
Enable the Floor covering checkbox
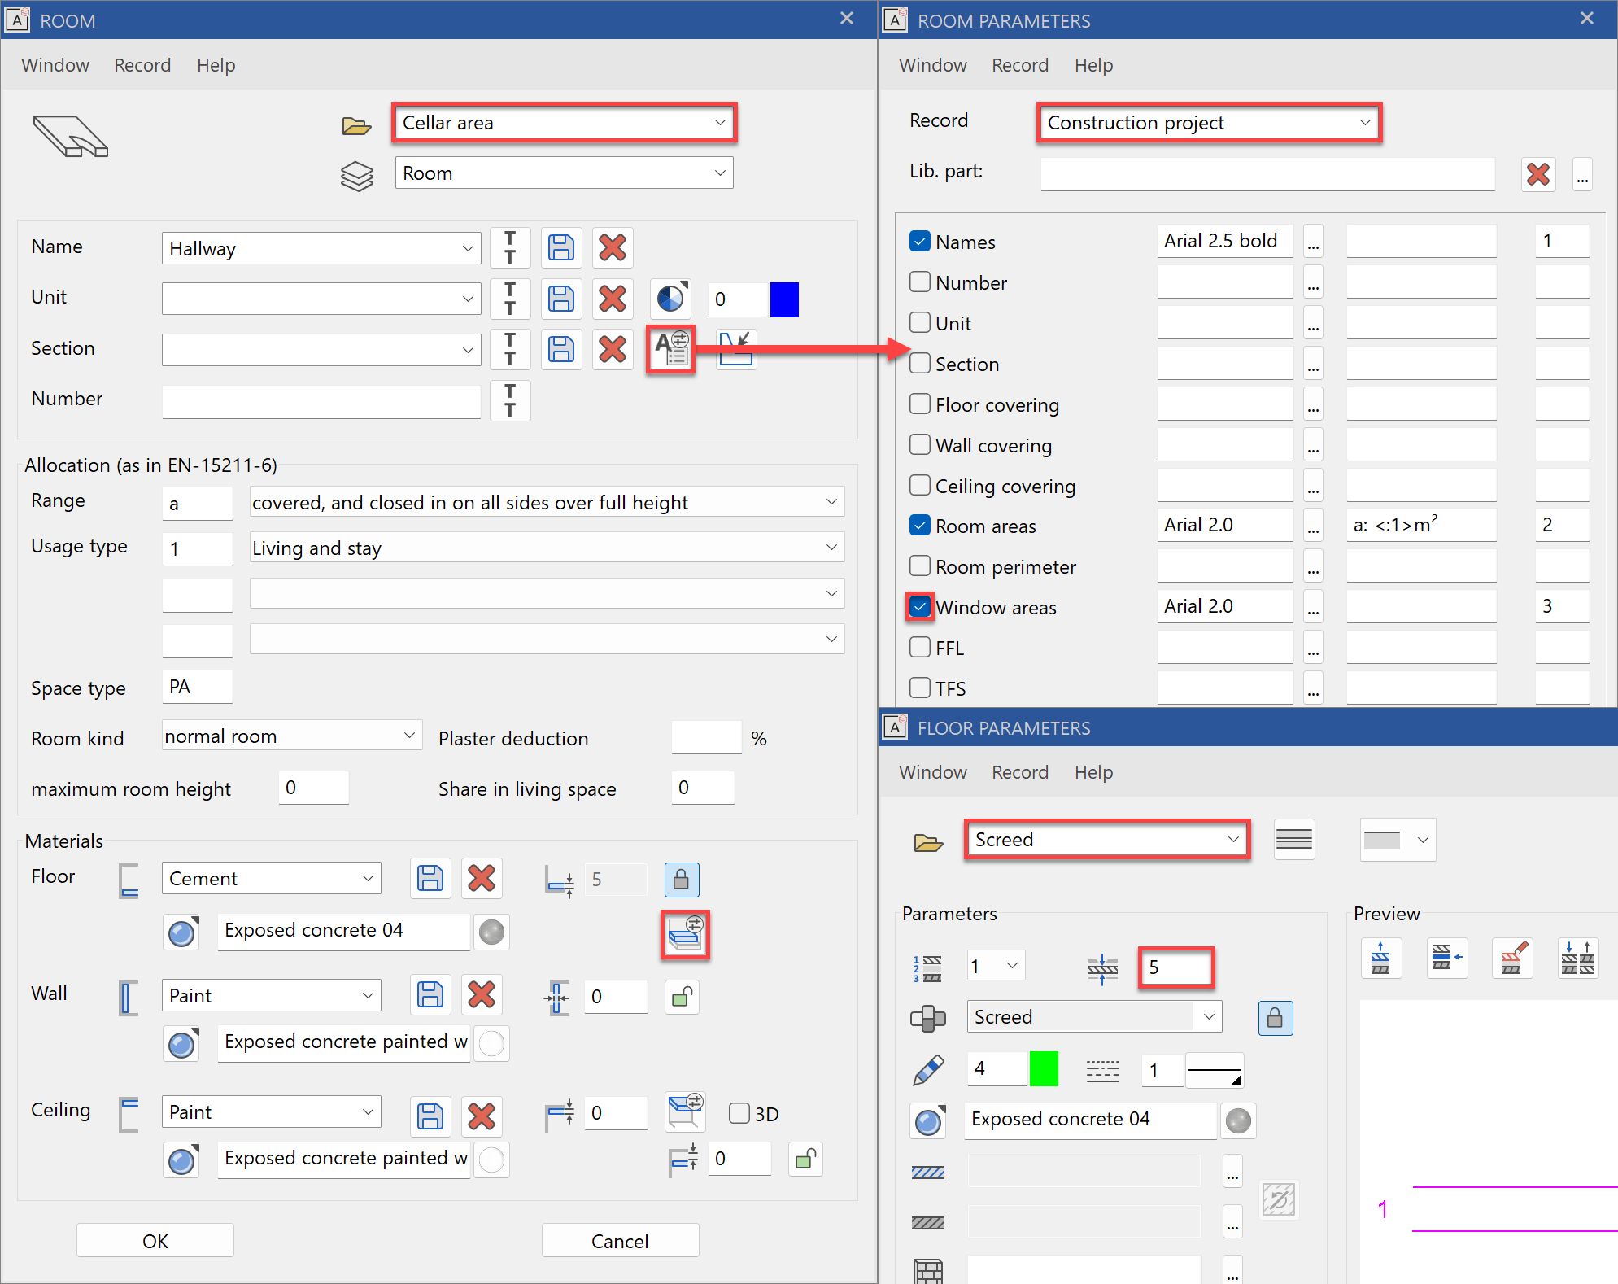coord(920,404)
